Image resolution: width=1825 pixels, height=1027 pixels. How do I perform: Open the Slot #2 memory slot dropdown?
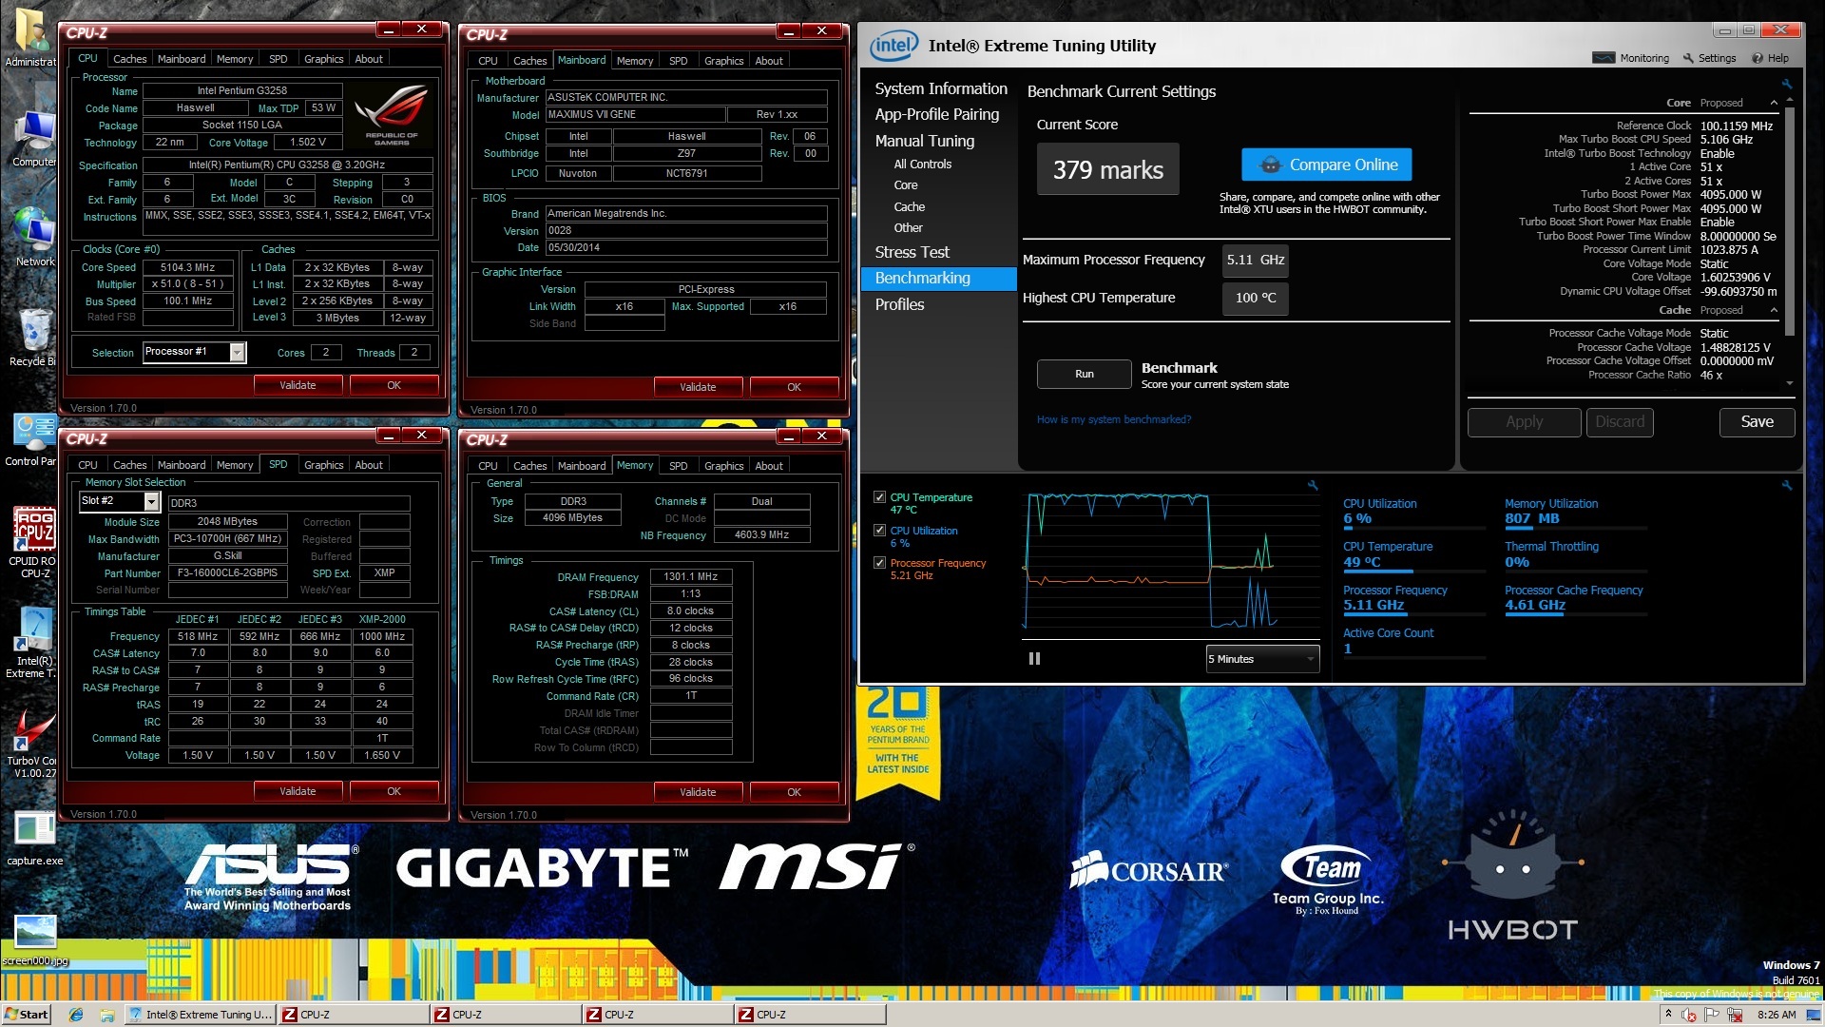pyautogui.click(x=151, y=501)
